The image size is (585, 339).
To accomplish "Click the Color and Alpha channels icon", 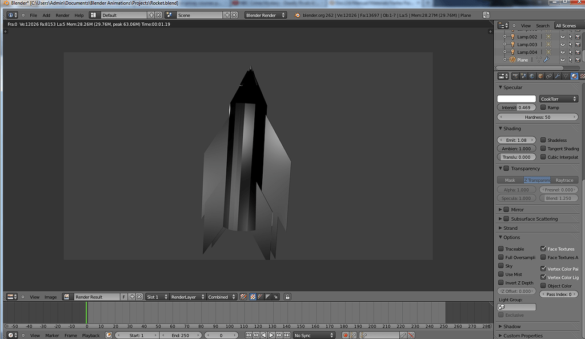I will click(253, 297).
